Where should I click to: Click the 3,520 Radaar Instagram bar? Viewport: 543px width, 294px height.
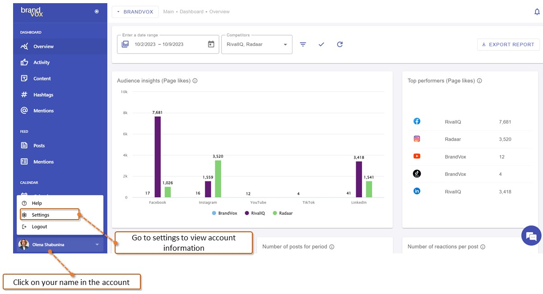pyautogui.click(x=218, y=179)
